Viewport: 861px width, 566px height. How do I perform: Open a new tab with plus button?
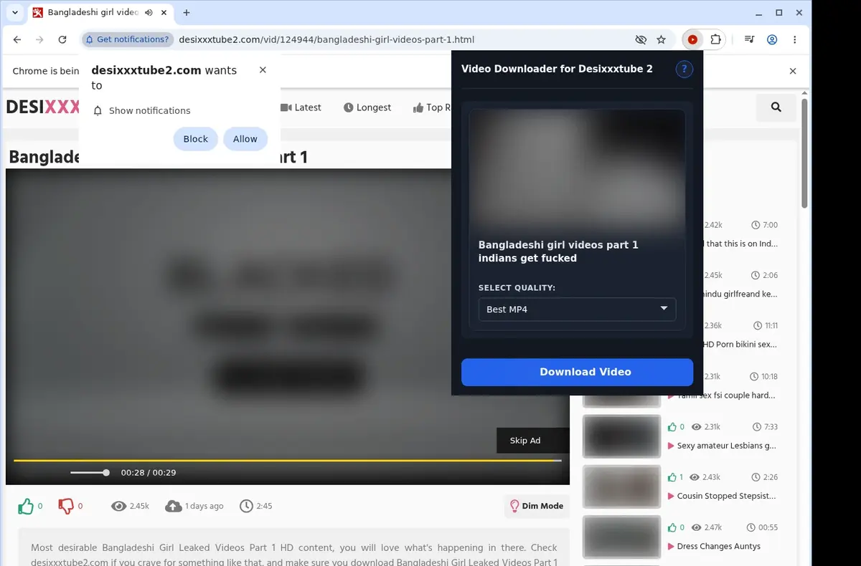[x=187, y=13]
